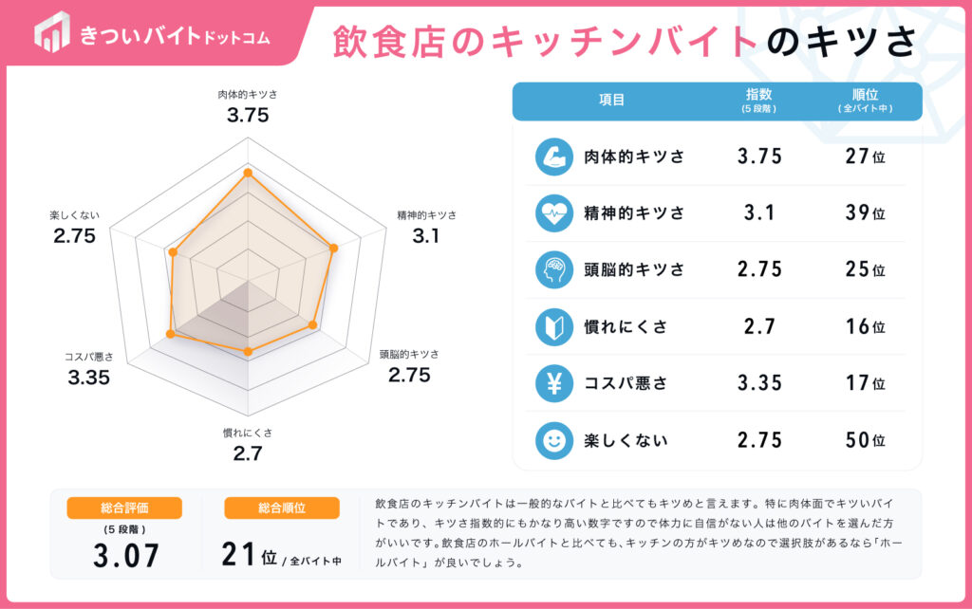
Task: Click the heartbeat icon for 精神的キツさ
Action: click(x=553, y=213)
